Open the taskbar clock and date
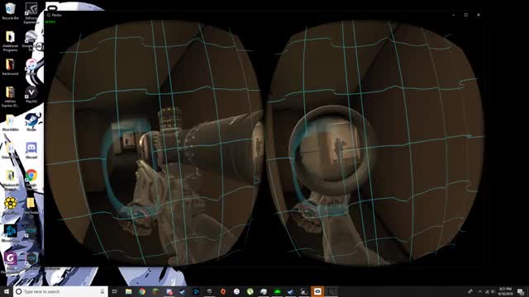 tap(505, 291)
